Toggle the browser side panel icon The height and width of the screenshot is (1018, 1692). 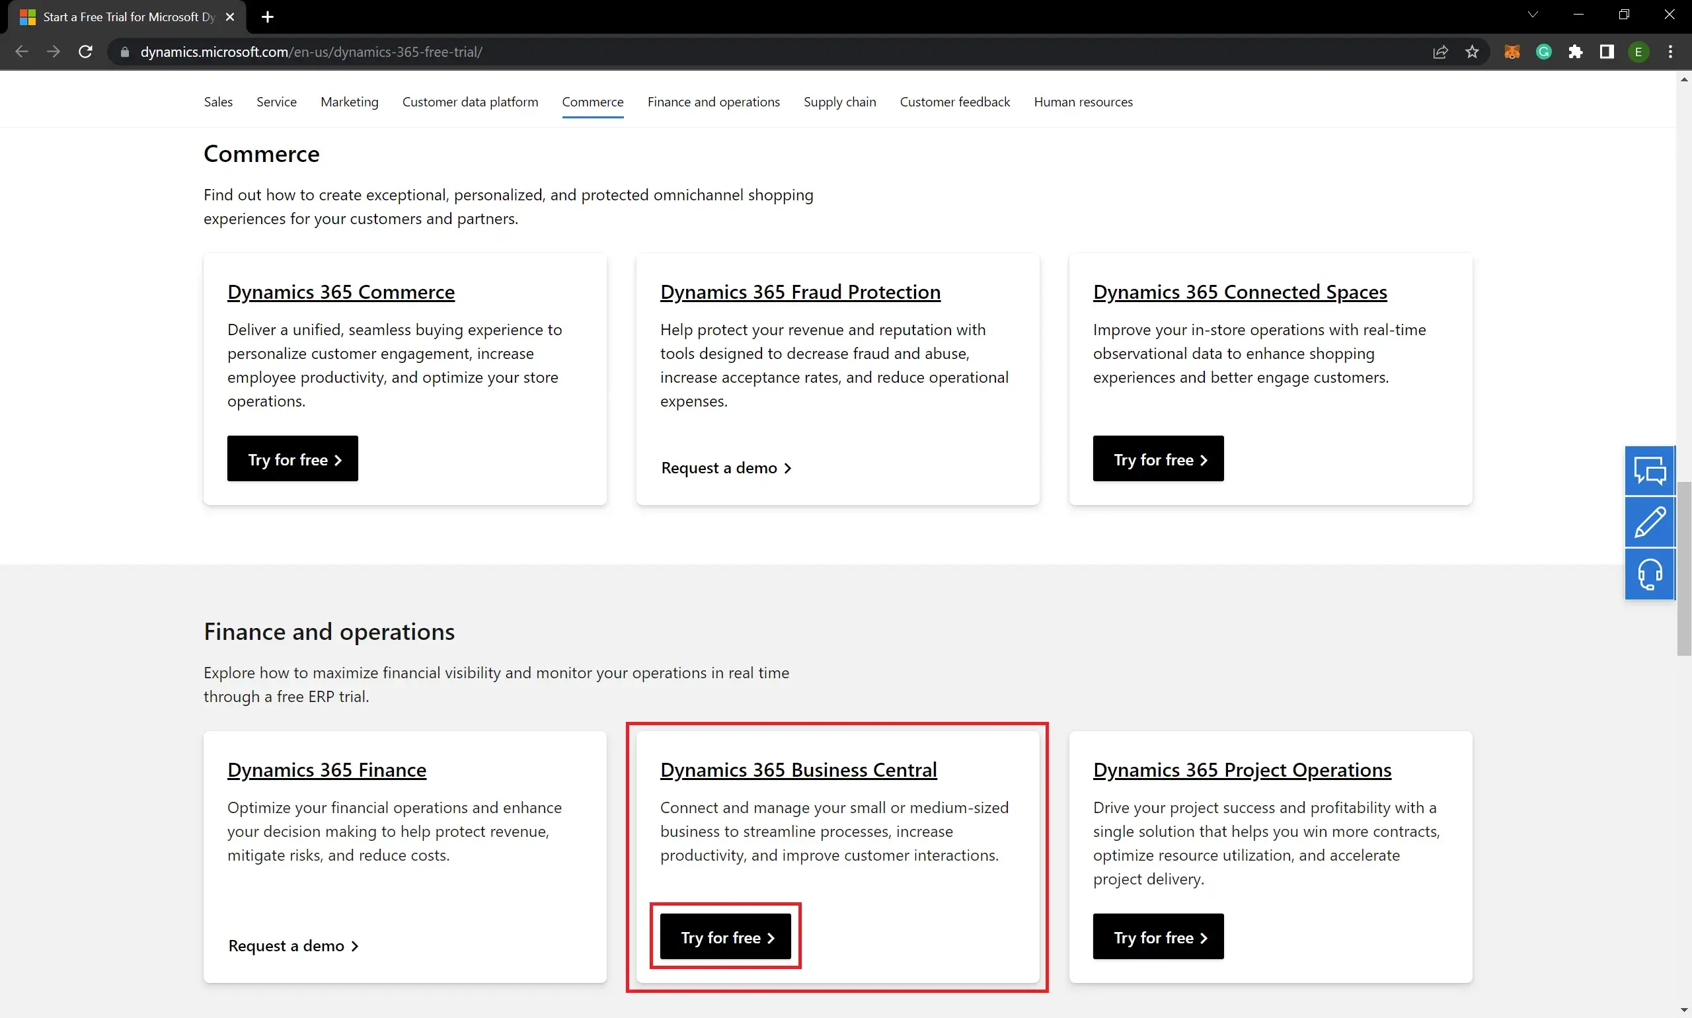click(x=1606, y=52)
